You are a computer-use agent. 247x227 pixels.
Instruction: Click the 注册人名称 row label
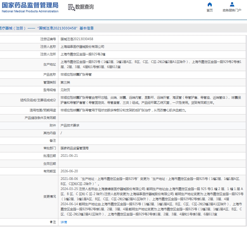[48, 47]
